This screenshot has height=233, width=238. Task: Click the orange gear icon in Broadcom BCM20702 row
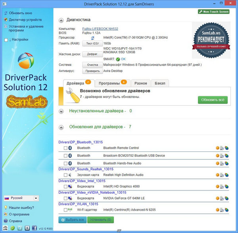pyautogui.click(x=217, y=155)
